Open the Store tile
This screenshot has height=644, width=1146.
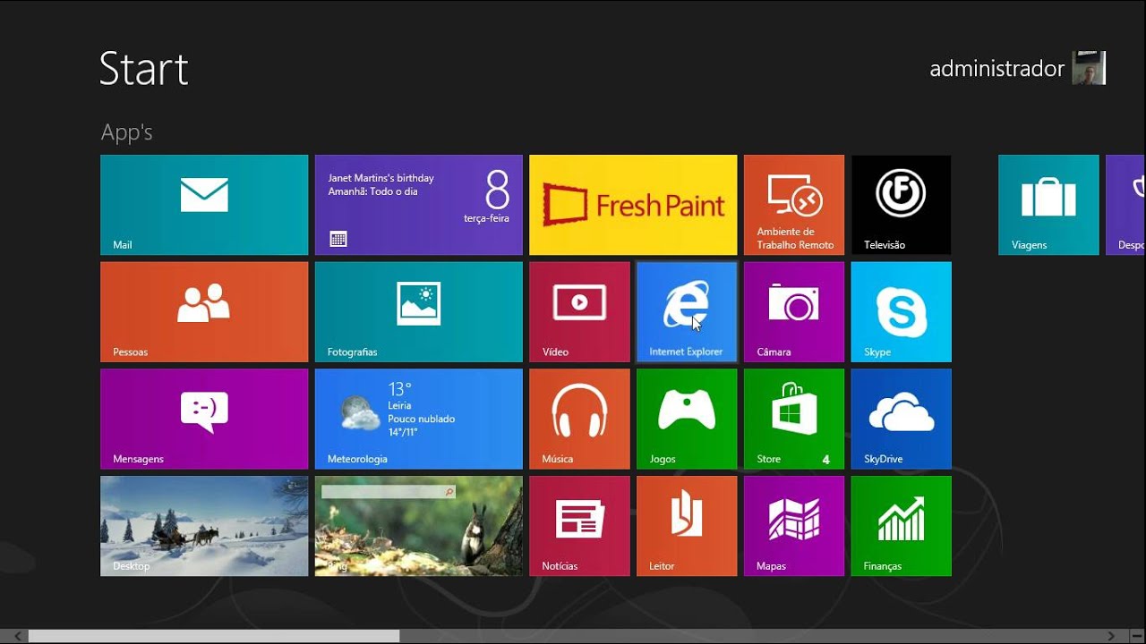click(x=794, y=419)
